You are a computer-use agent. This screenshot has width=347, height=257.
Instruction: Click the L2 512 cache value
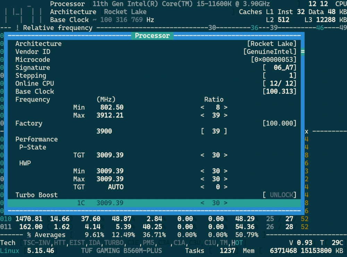283,20
